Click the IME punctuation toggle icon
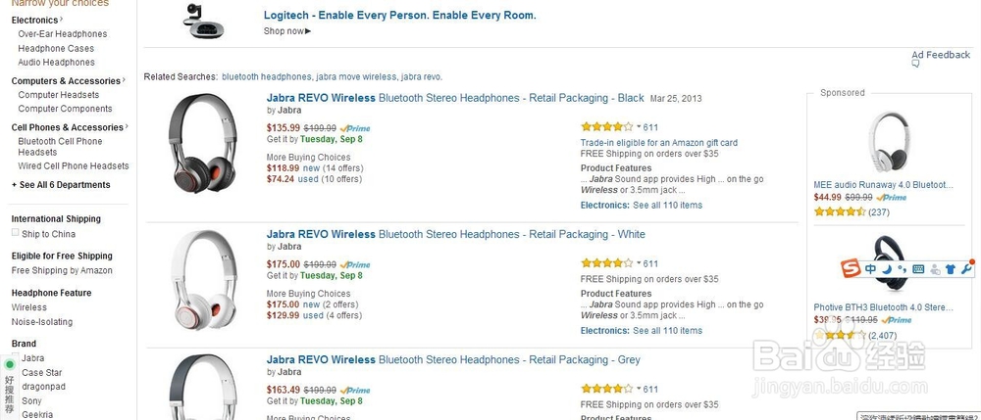 coord(902,270)
